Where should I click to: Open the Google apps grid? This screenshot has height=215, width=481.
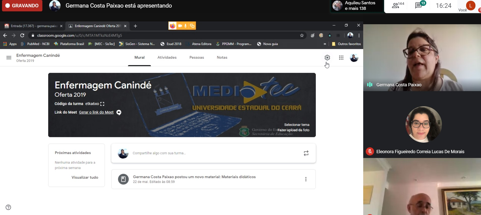[x=341, y=58]
